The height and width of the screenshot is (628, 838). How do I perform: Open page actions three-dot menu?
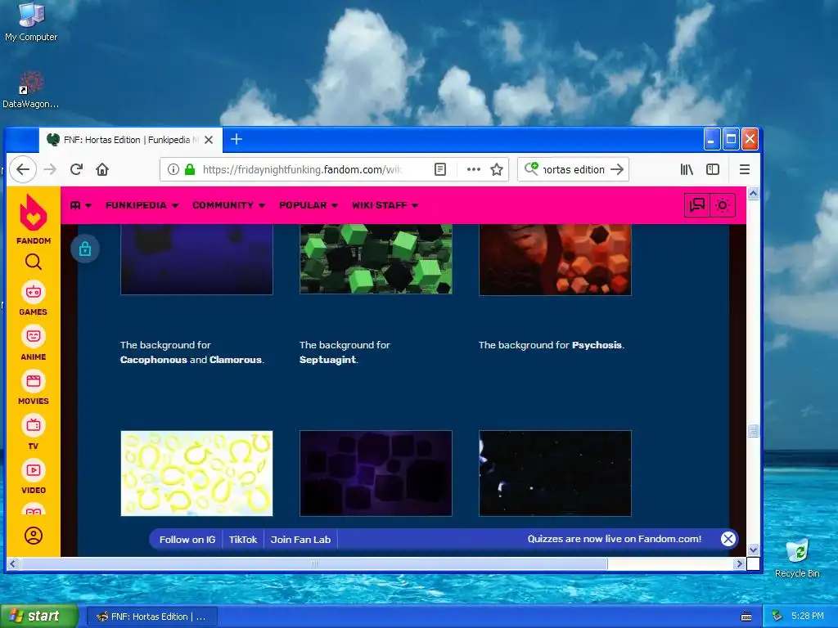tap(474, 170)
